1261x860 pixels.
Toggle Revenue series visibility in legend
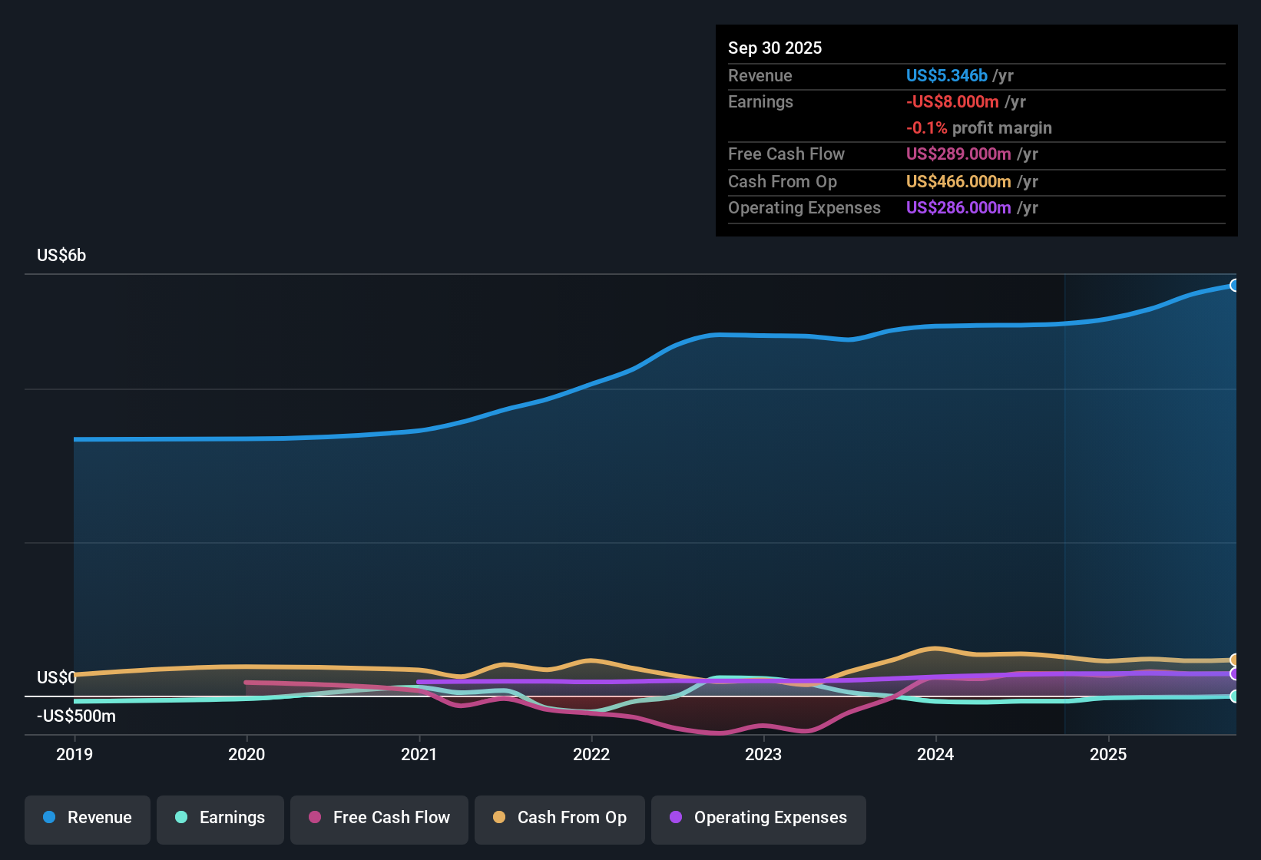pos(87,819)
